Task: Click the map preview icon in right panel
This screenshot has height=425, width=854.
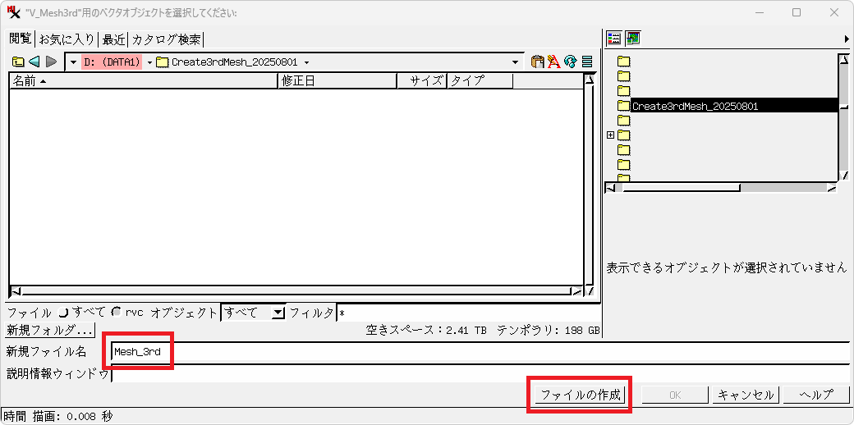Action: click(632, 38)
